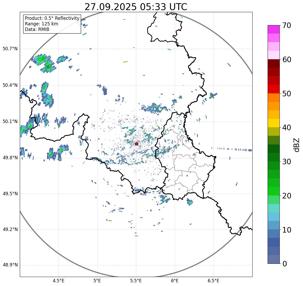Image resolution: width=303 pixels, height=286 pixels.
Task: Click the 50.7°N latitude label
Action: click(x=10, y=49)
